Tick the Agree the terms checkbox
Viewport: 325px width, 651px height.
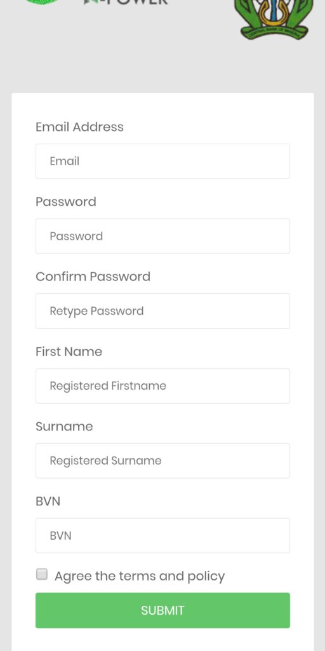42,575
